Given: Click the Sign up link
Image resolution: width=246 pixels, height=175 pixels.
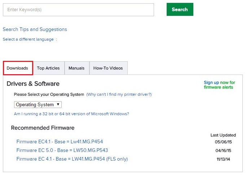Looking at the screenshot, I should pos(211,82).
